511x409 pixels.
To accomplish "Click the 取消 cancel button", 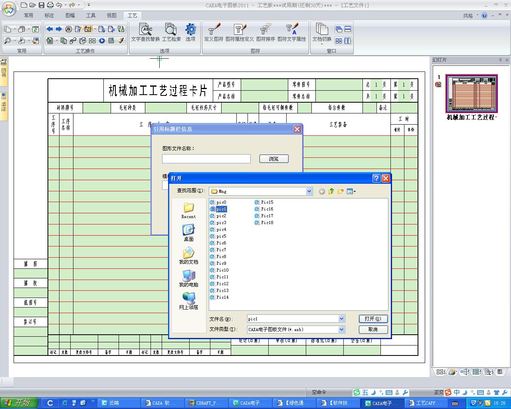I will click(373, 330).
